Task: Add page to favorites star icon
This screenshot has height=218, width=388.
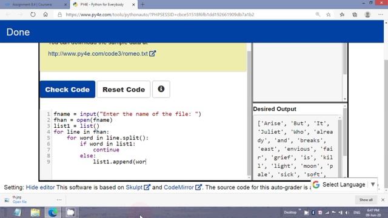Action: [x=329, y=15]
